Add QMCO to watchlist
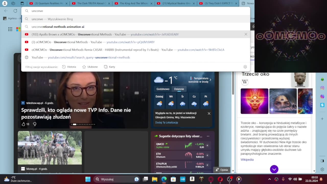 [207, 145]
